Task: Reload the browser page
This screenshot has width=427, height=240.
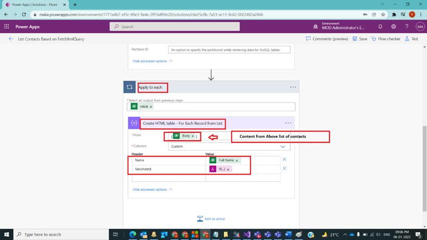Action: pos(24,15)
